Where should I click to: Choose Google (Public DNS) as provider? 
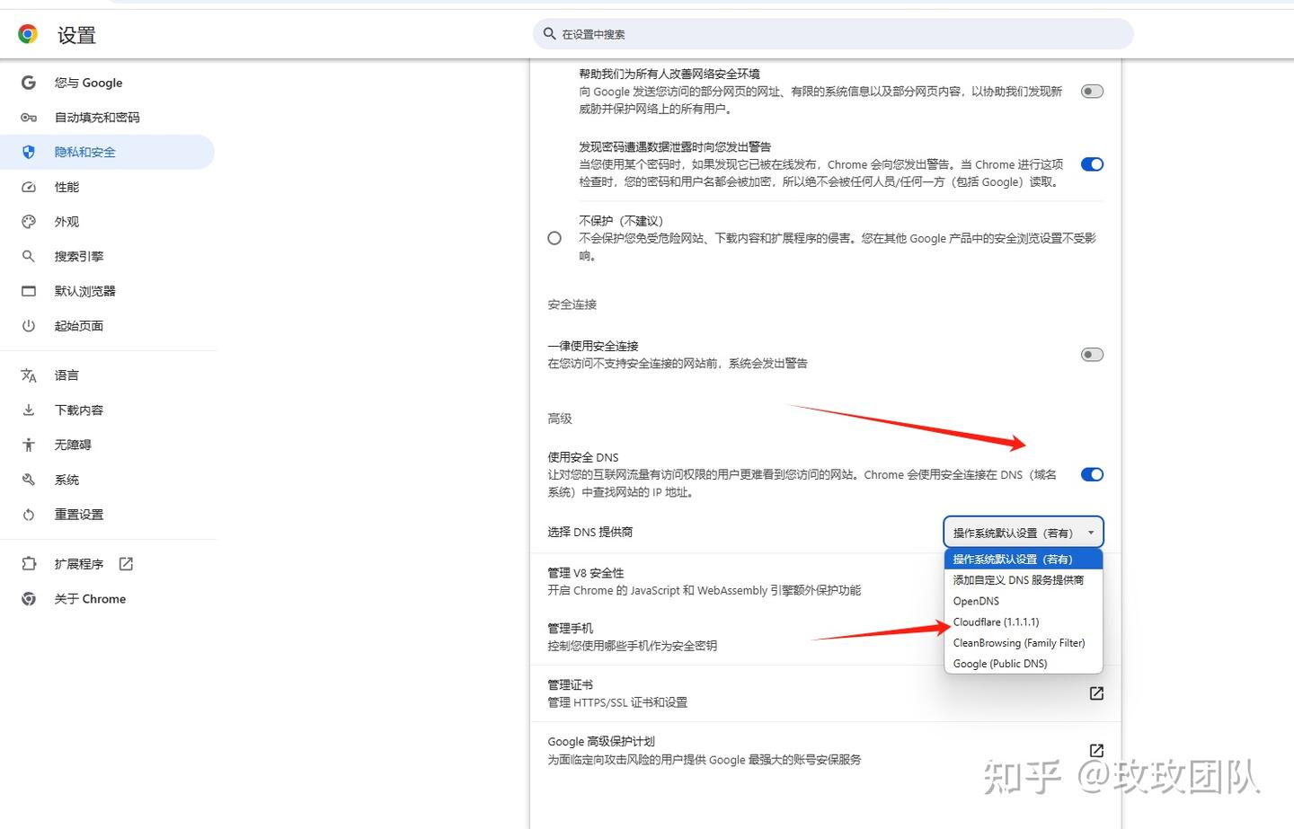coord(1000,663)
